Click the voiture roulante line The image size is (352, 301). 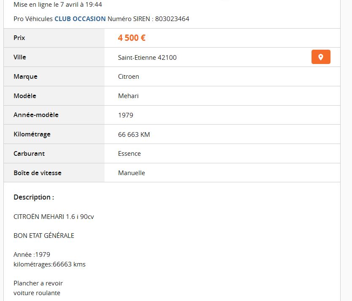tap(37, 293)
